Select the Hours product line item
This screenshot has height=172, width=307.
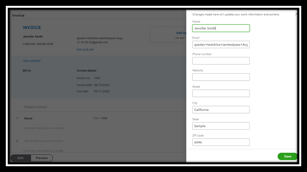coord(28,118)
